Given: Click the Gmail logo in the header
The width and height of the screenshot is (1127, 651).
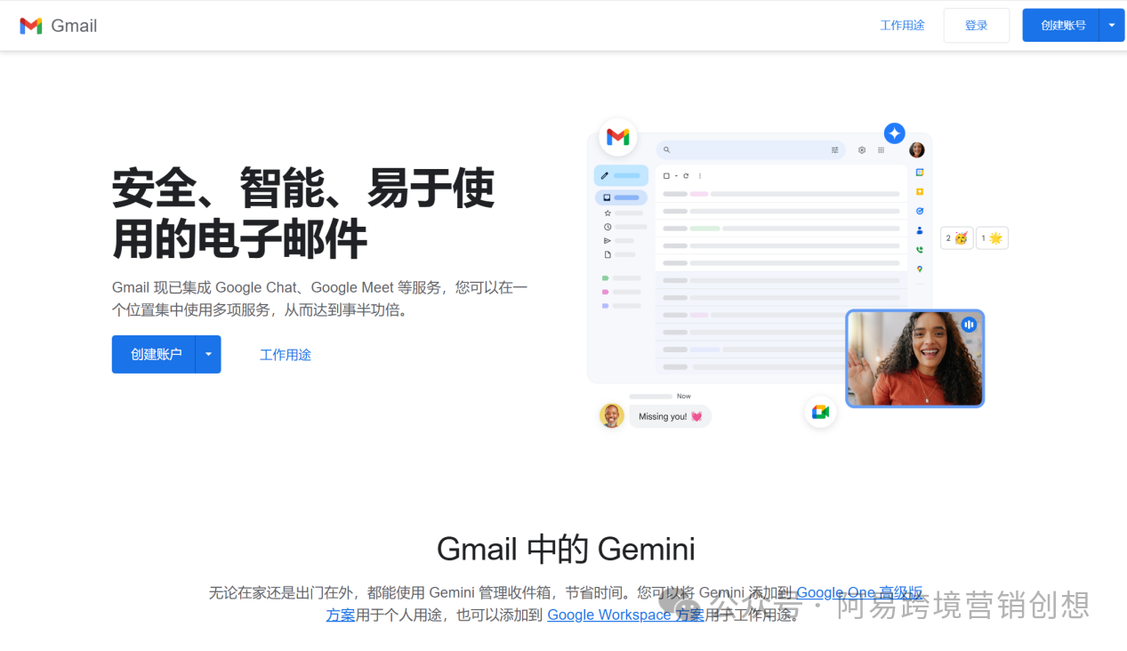Looking at the screenshot, I should pos(58,26).
